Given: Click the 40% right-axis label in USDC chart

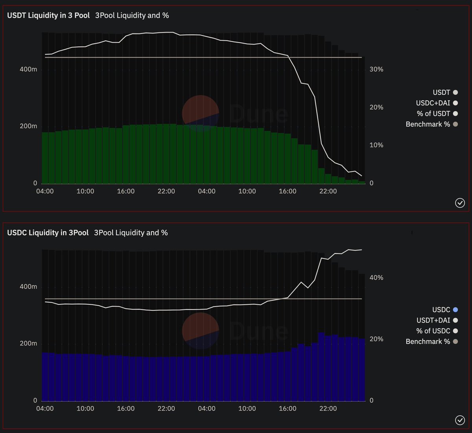Looking at the screenshot, I should 376,278.
